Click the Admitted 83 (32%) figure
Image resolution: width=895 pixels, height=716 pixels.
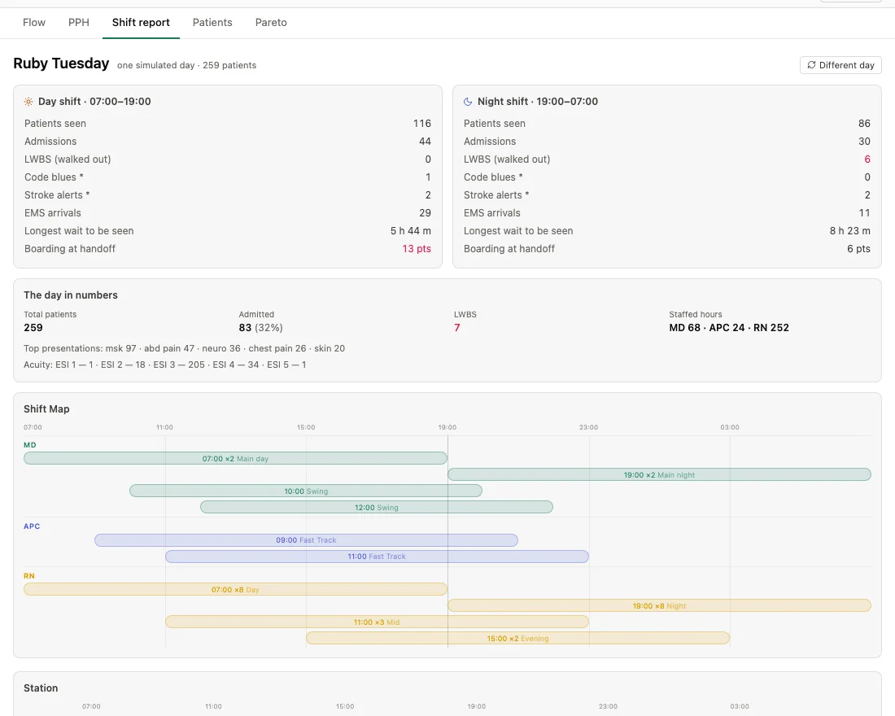coord(261,328)
